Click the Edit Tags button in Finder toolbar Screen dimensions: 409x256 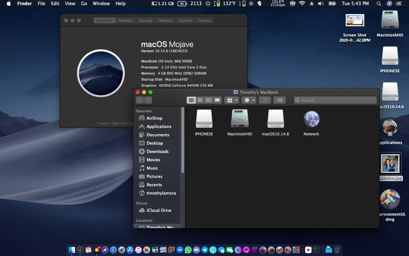[x=280, y=100]
